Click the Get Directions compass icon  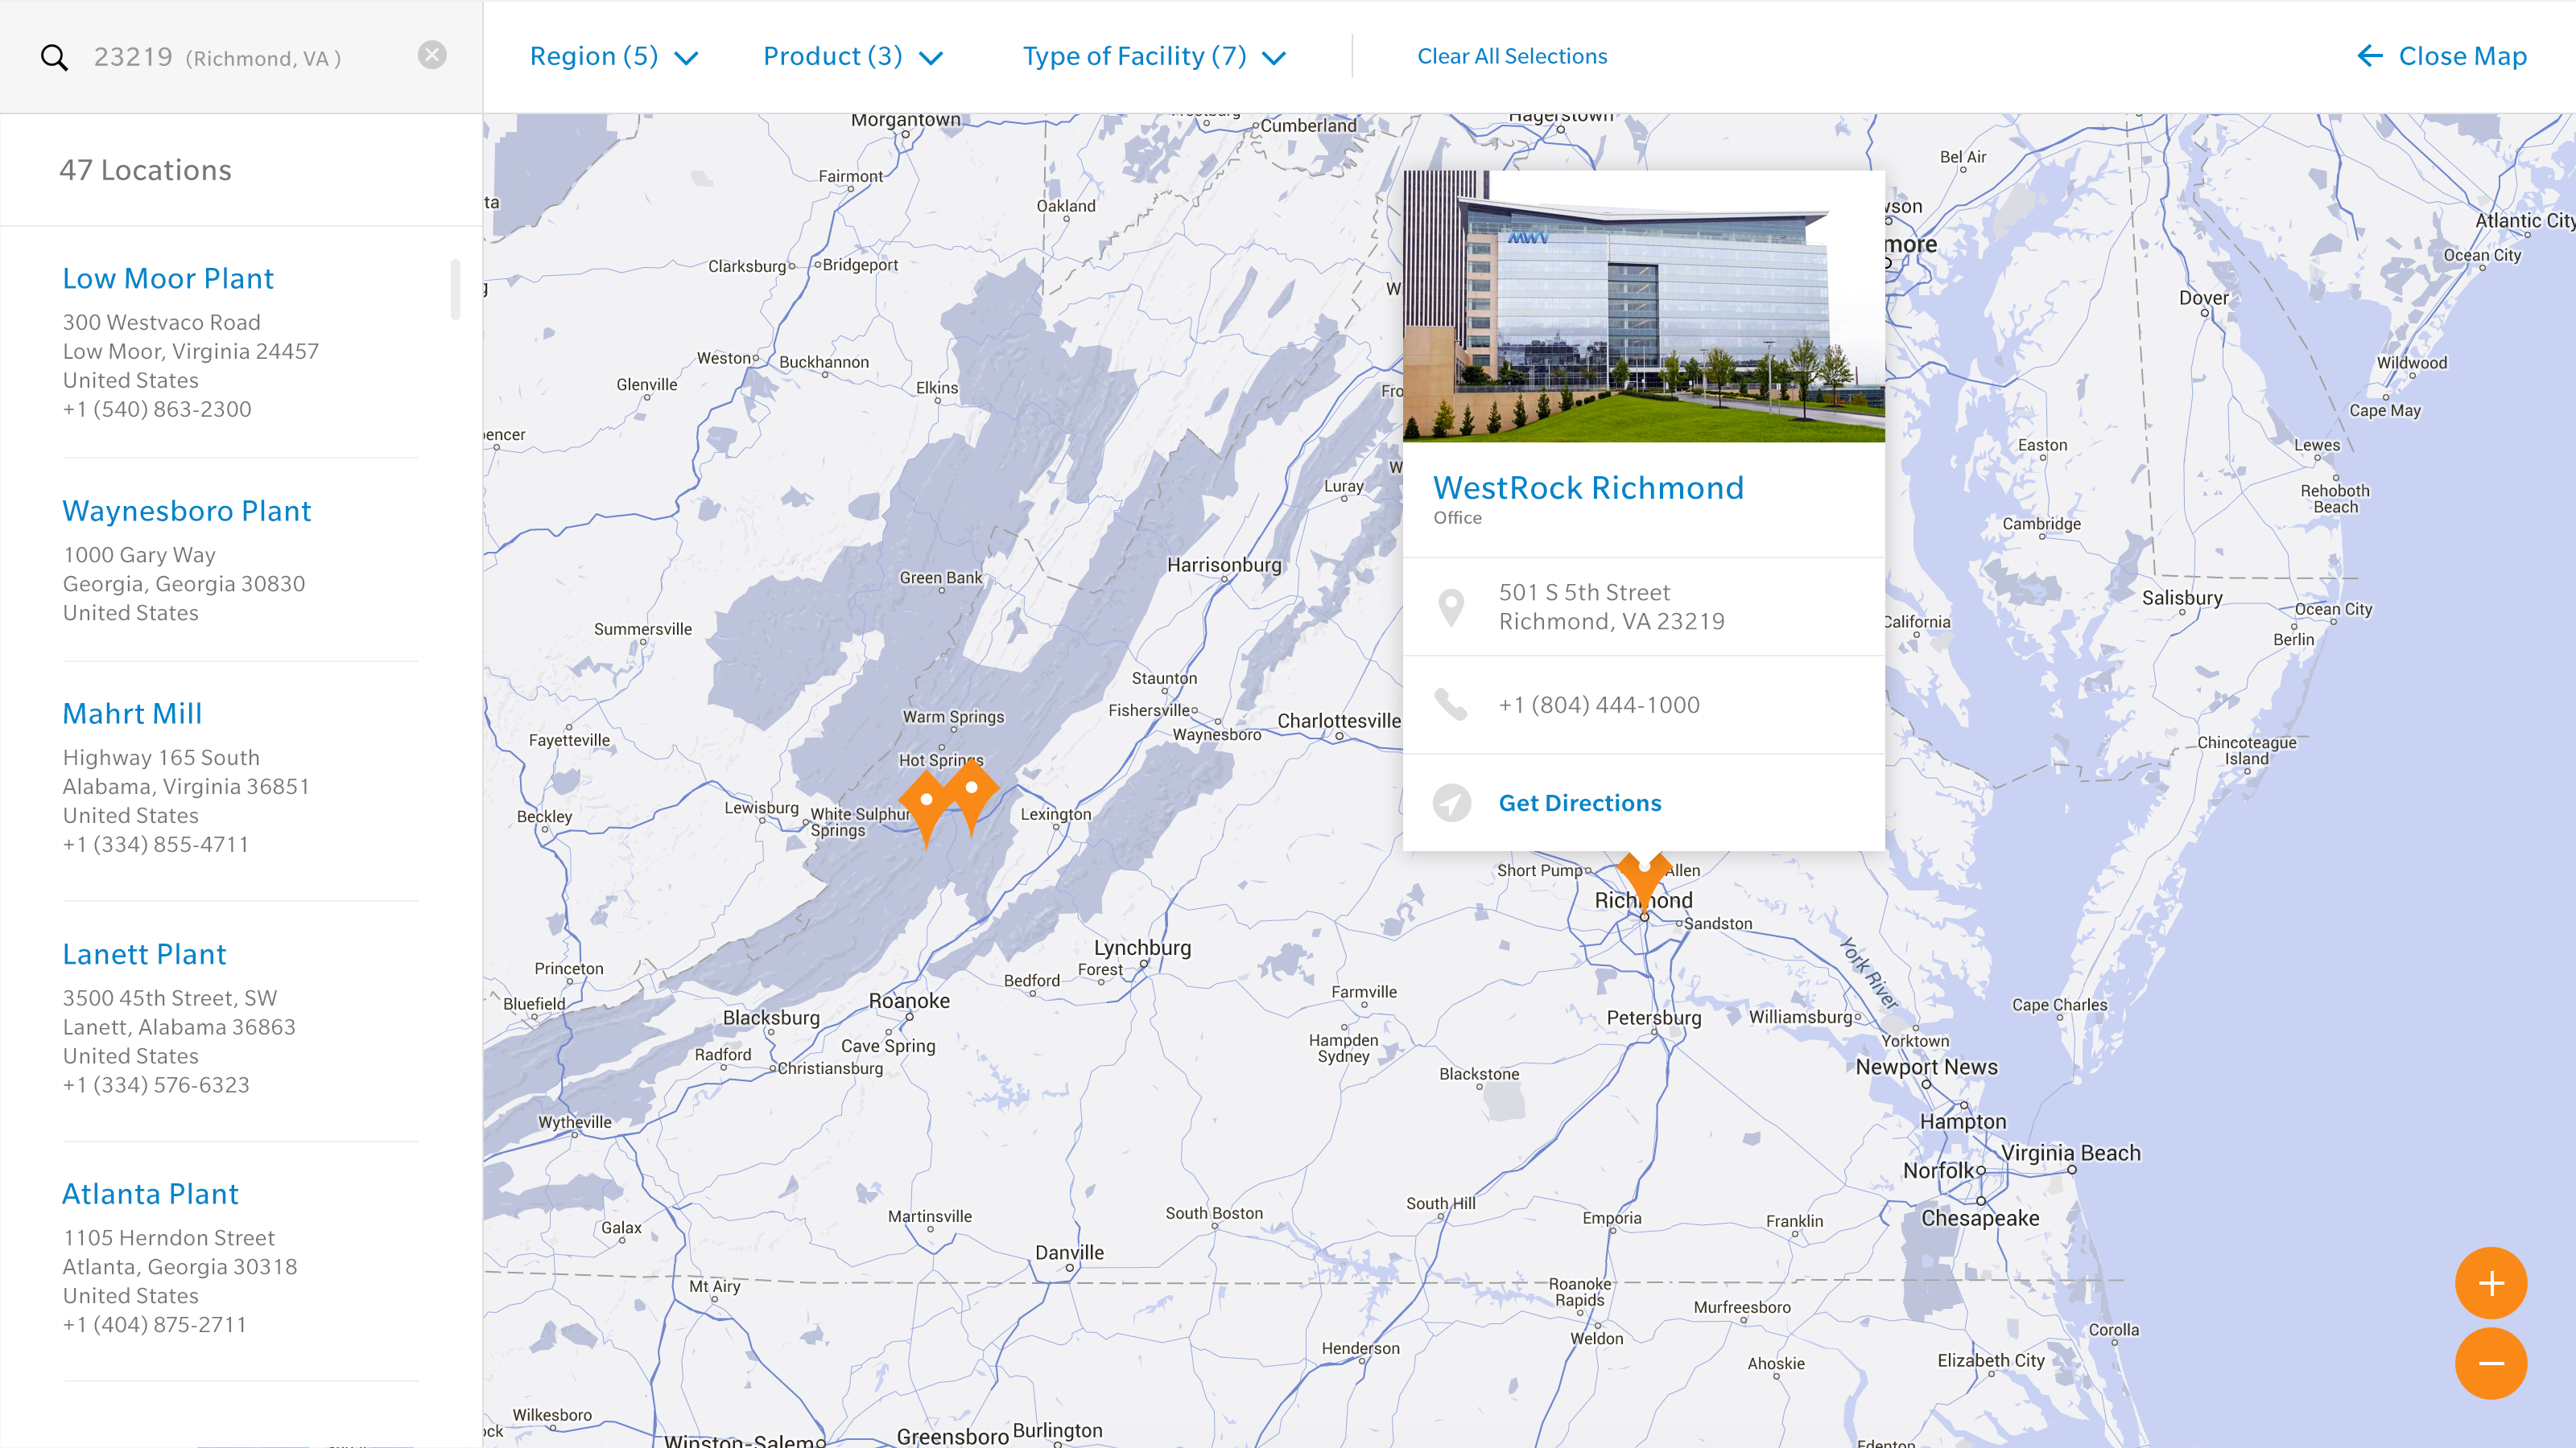pos(1451,803)
